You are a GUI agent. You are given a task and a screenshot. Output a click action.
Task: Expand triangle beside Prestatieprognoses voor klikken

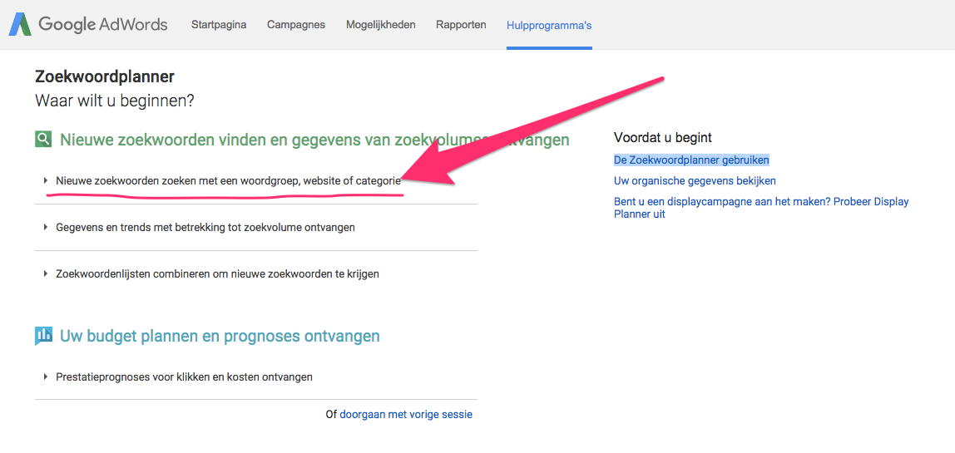(x=46, y=377)
